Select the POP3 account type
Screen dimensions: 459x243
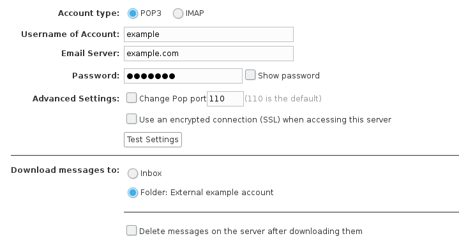click(x=133, y=13)
